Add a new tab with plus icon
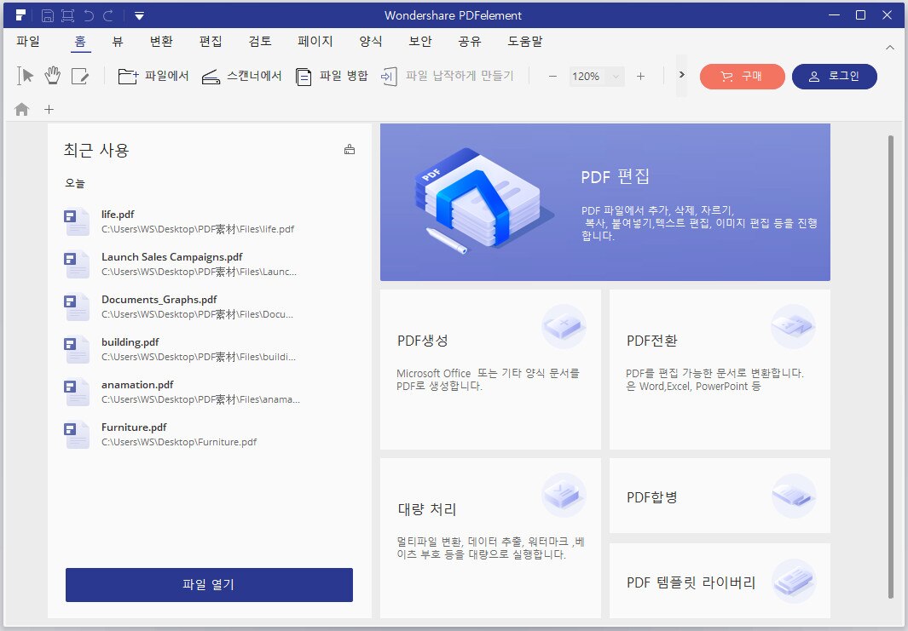Viewport: 908px width, 631px height. pyautogui.click(x=49, y=109)
